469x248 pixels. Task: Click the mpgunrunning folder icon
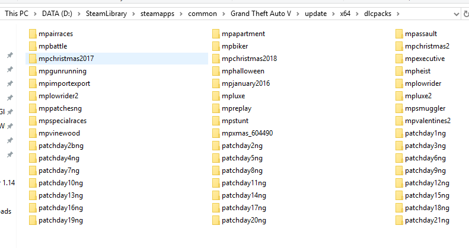pyautogui.click(x=33, y=71)
